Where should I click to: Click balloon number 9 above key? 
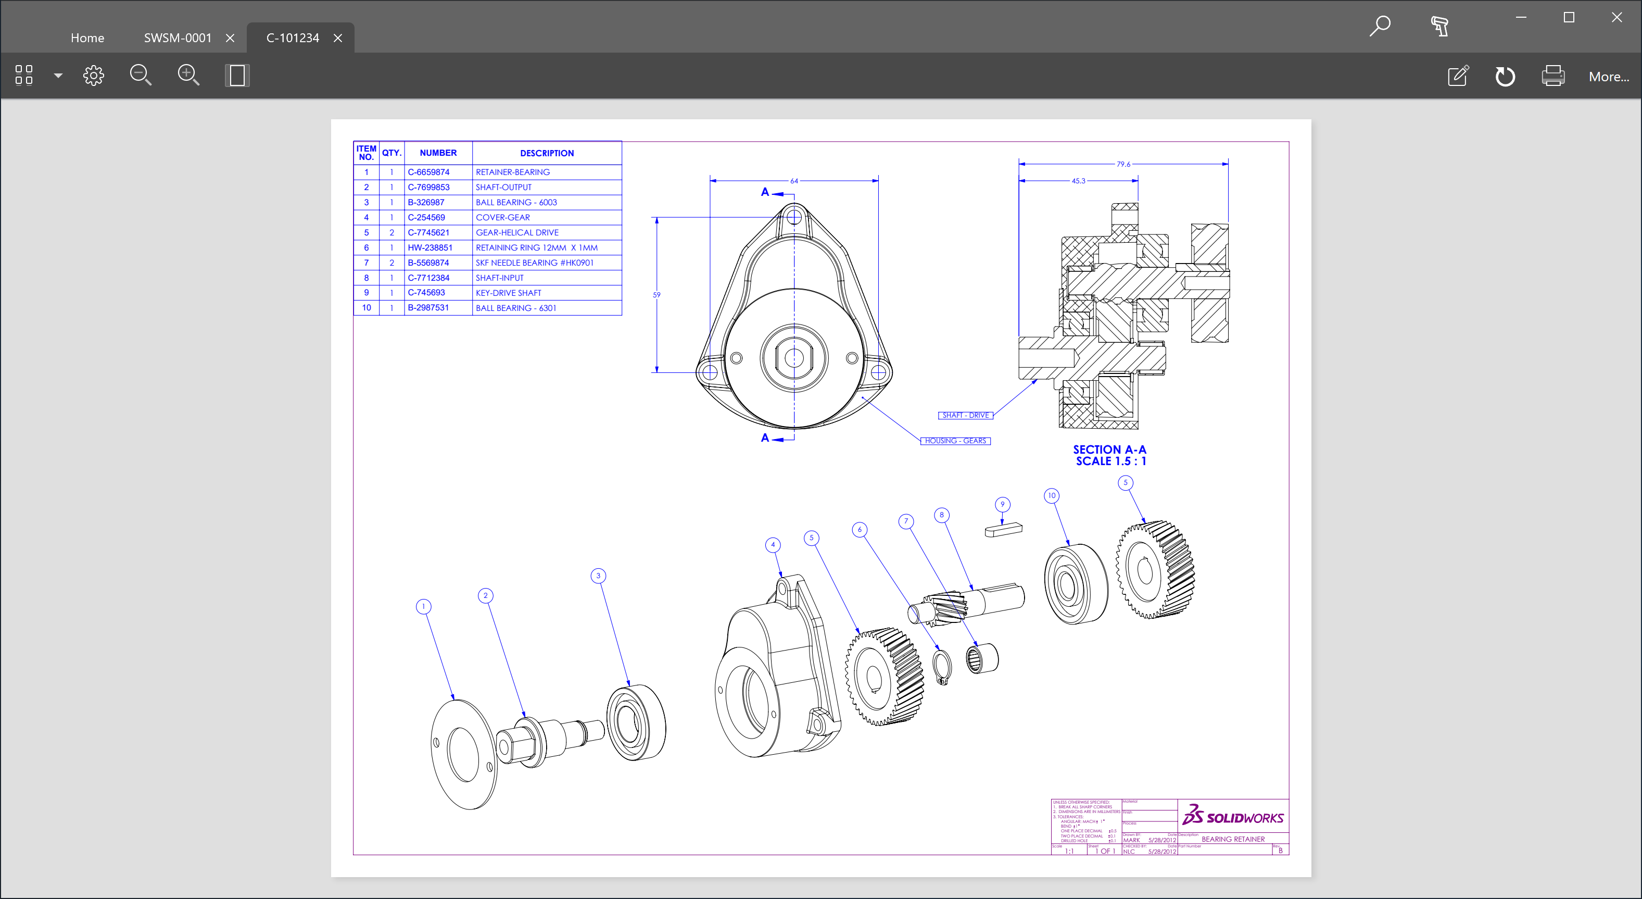pyautogui.click(x=1003, y=504)
